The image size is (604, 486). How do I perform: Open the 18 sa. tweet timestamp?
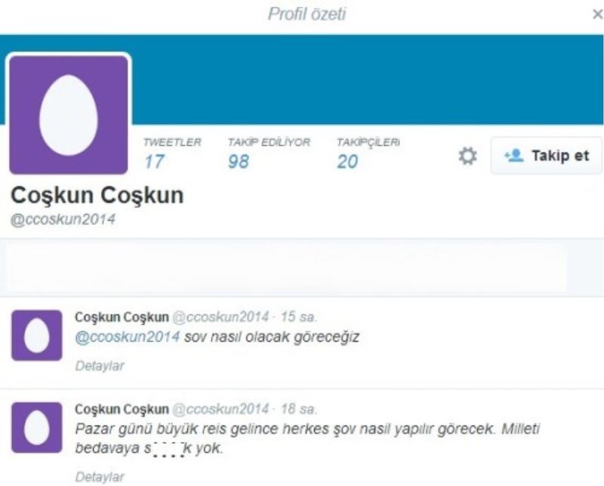point(298,409)
